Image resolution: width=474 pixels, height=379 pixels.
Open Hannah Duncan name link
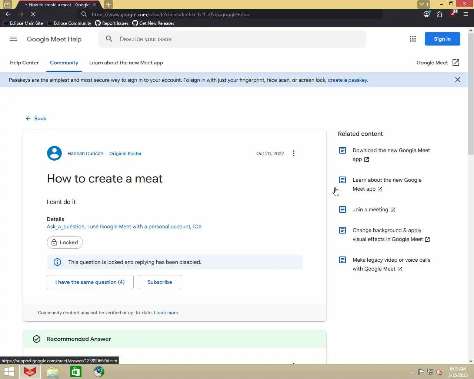pos(85,153)
